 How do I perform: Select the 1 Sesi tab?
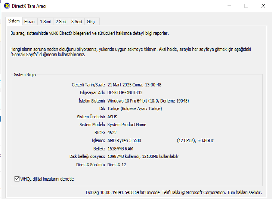(45, 22)
